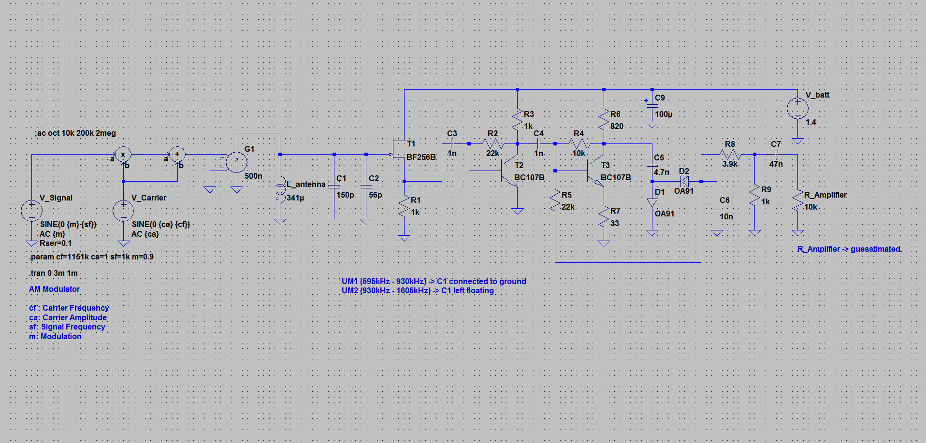Image resolution: width=926 pixels, height=443 pixels.
Task: Select the V_batt battery source symbol
Action: (797, 109)
